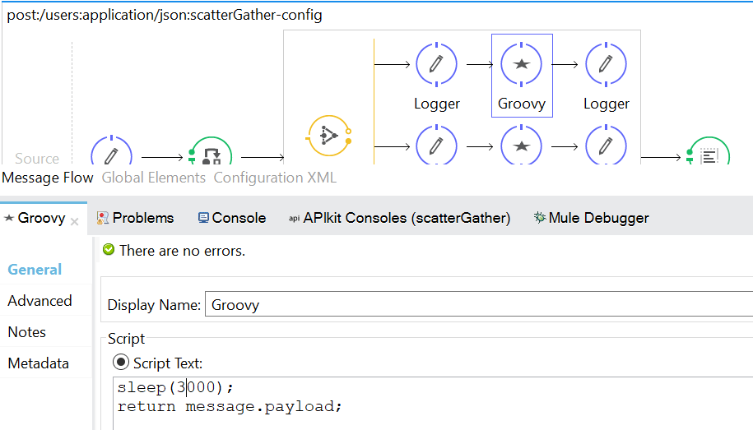
Task: Click the Logger icon beside Source
Action: point(111,155)
